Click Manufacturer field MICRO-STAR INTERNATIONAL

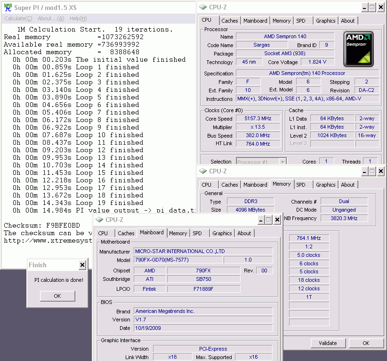[203, 251]
